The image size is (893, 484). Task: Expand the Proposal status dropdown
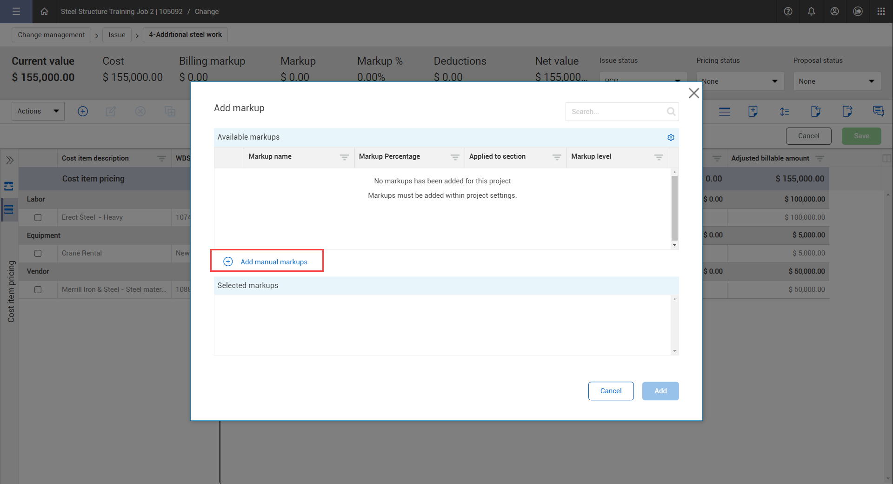(x=837, y=81)
